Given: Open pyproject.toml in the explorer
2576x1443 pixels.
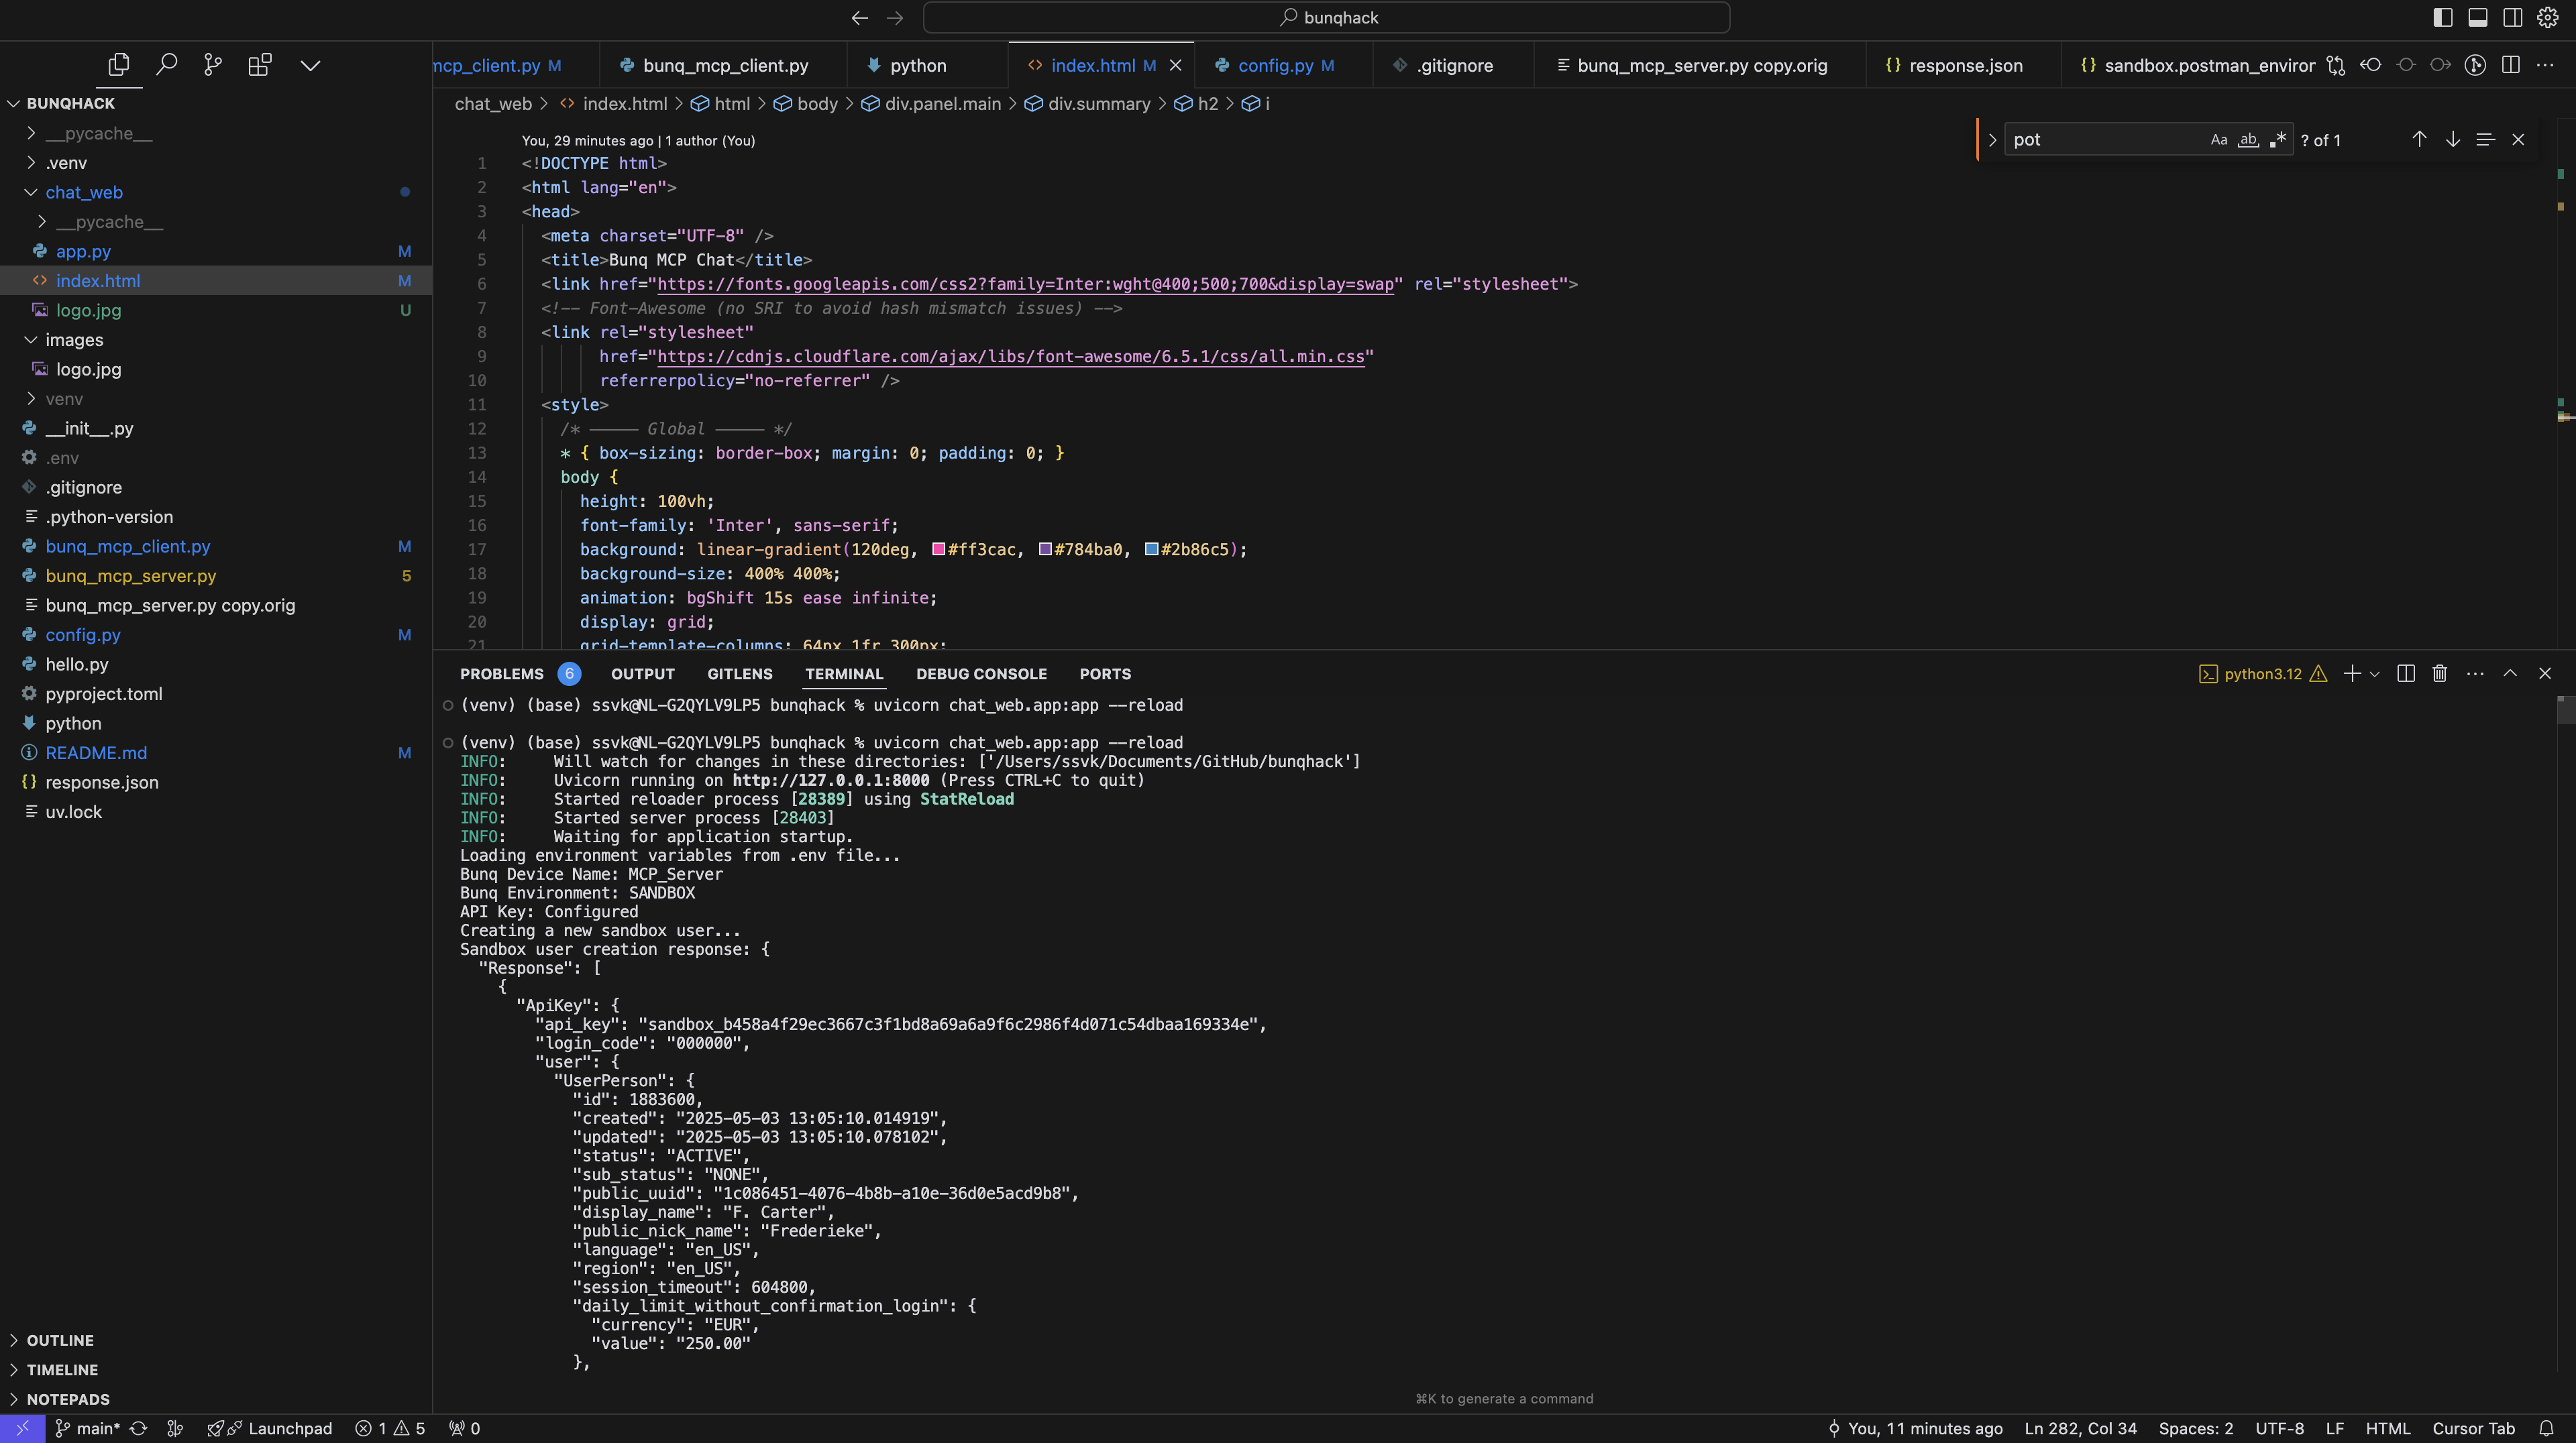Looking at the screenshot, I should point(104,693).
